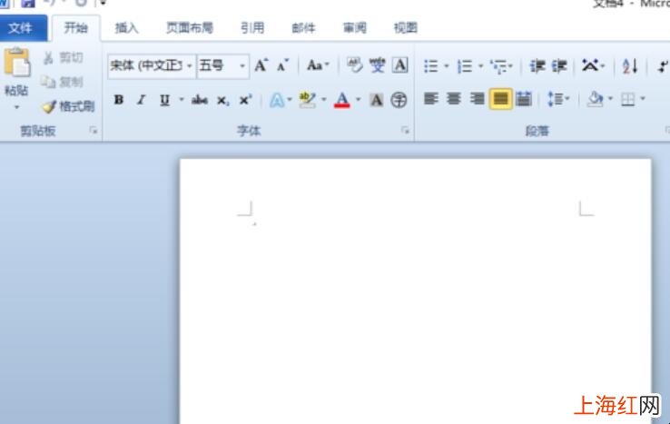Activate the Format Painter (格式刷)
Viewport: 670px width, 424px height.
coord(68,106)
